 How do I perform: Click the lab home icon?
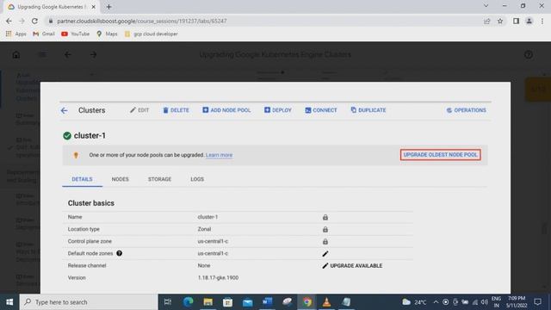(x=16, y=55)
